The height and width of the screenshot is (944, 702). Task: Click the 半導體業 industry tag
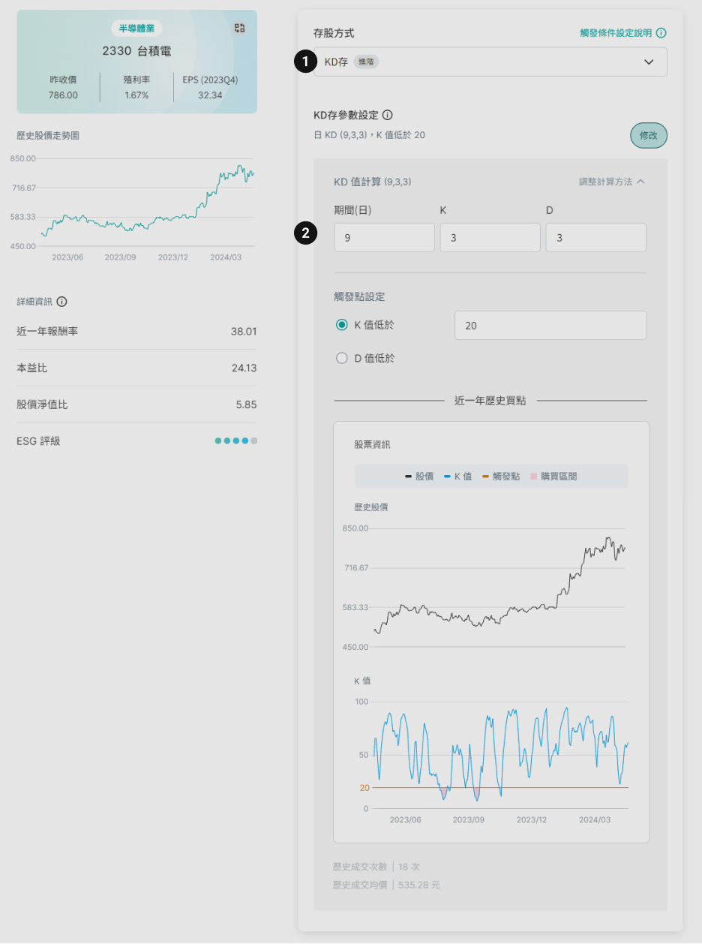point(136,29)
